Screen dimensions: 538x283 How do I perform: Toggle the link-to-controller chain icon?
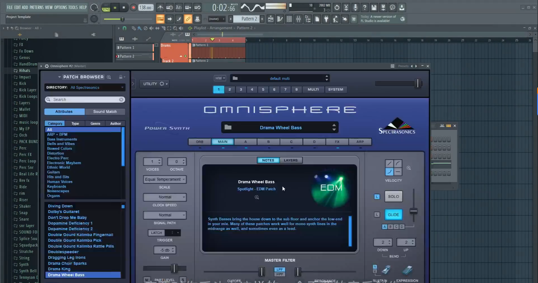click(x=188, y=19)
